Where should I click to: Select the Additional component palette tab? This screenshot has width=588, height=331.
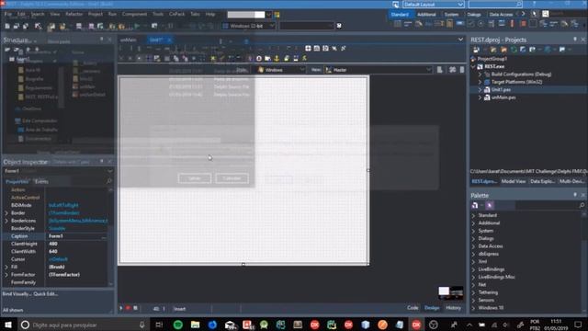[x=426, y=15]
